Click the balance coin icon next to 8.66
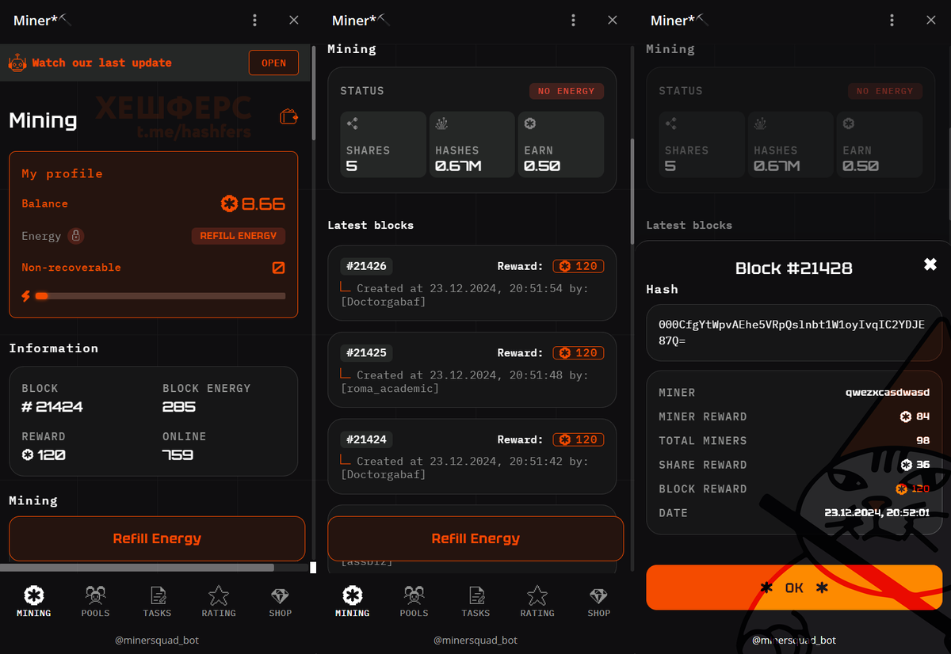 (229, 204)
